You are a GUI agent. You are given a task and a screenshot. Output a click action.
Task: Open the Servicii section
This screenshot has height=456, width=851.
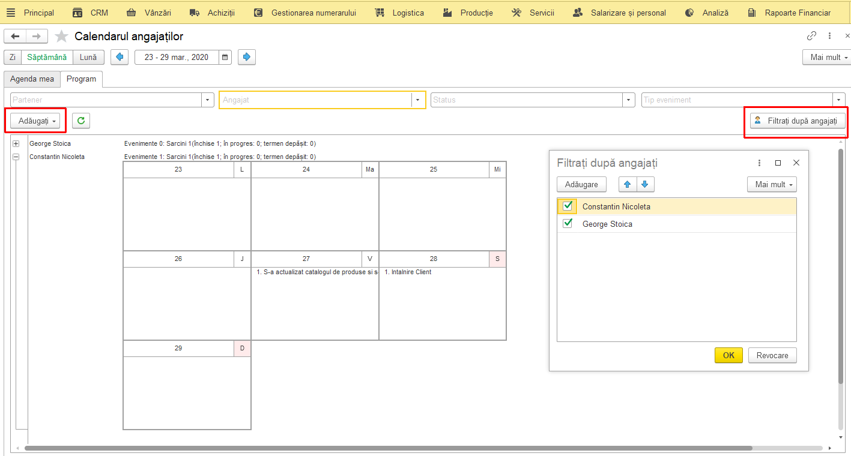533,13
